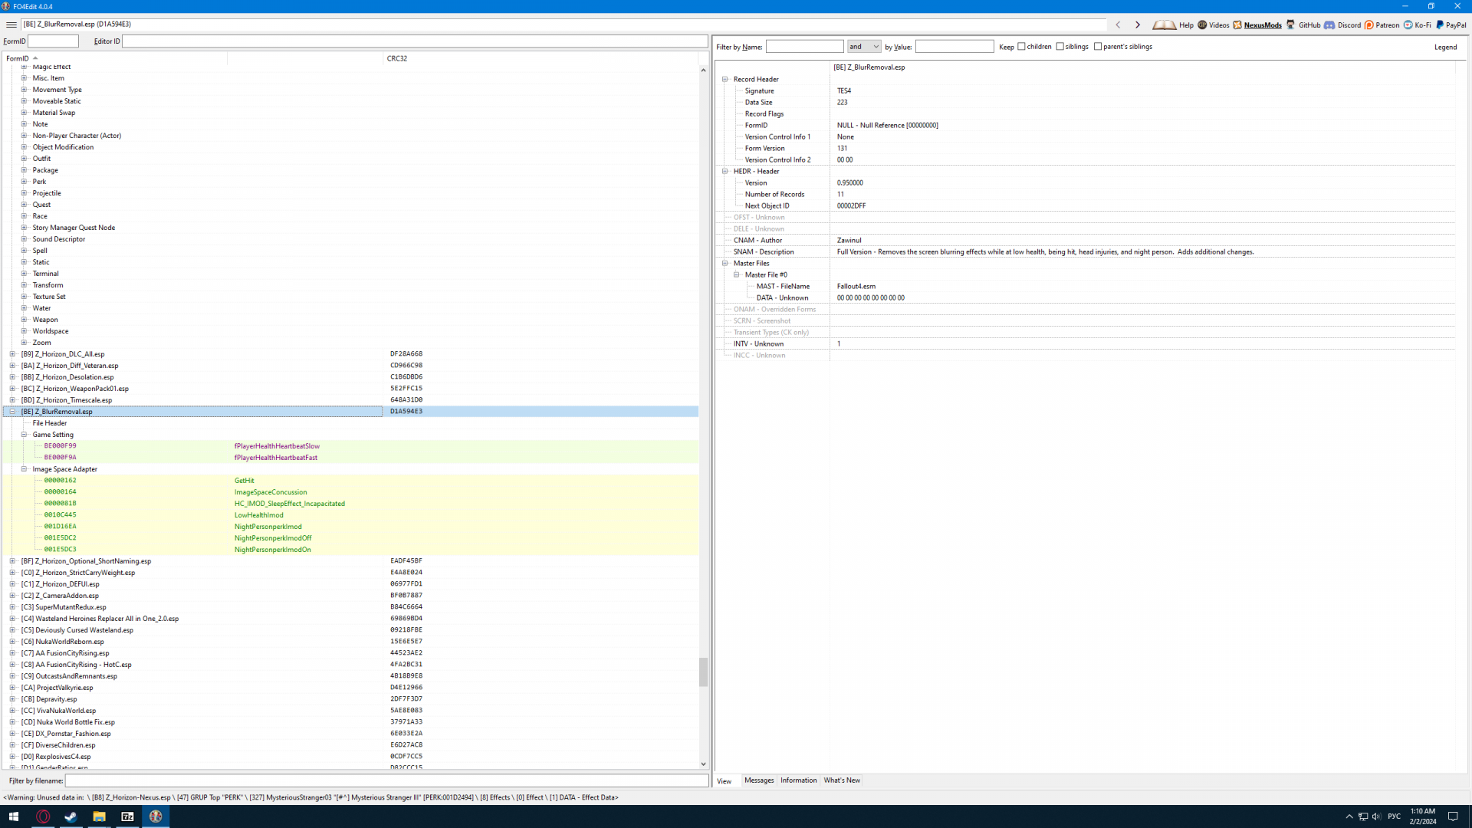The height and width of the screenshot is (828, 1472).
Task: Open the Patreon toolbar link
Action: point(1381,25)
